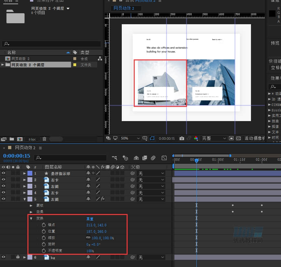Enable the opacity stopwatch keyframe icon

tap(44, 251)
